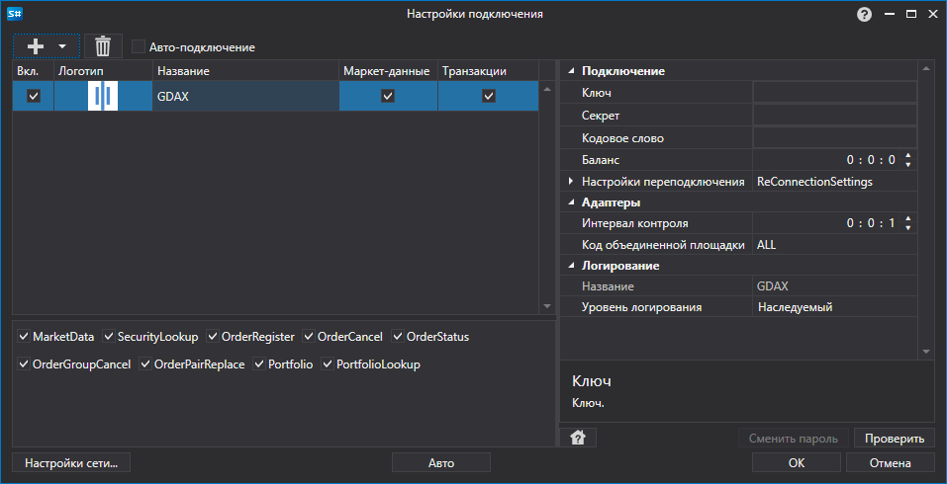Maximize the Настройки подключения window
This screenshot has height=484, width=947.
click(910, 15)
